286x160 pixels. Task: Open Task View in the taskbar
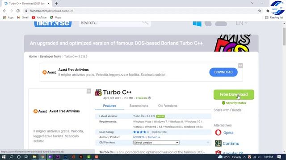click(26, 157)
